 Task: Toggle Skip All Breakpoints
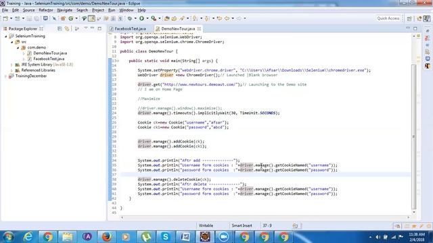click(54, 18)
